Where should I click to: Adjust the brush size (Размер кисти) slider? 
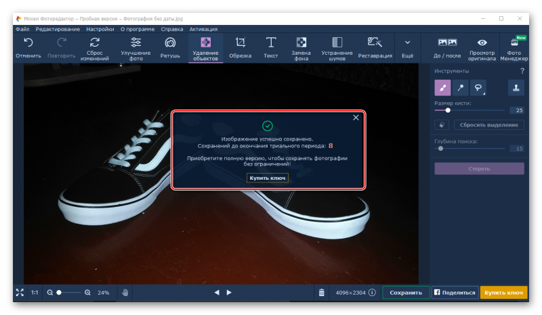point(448,110)
